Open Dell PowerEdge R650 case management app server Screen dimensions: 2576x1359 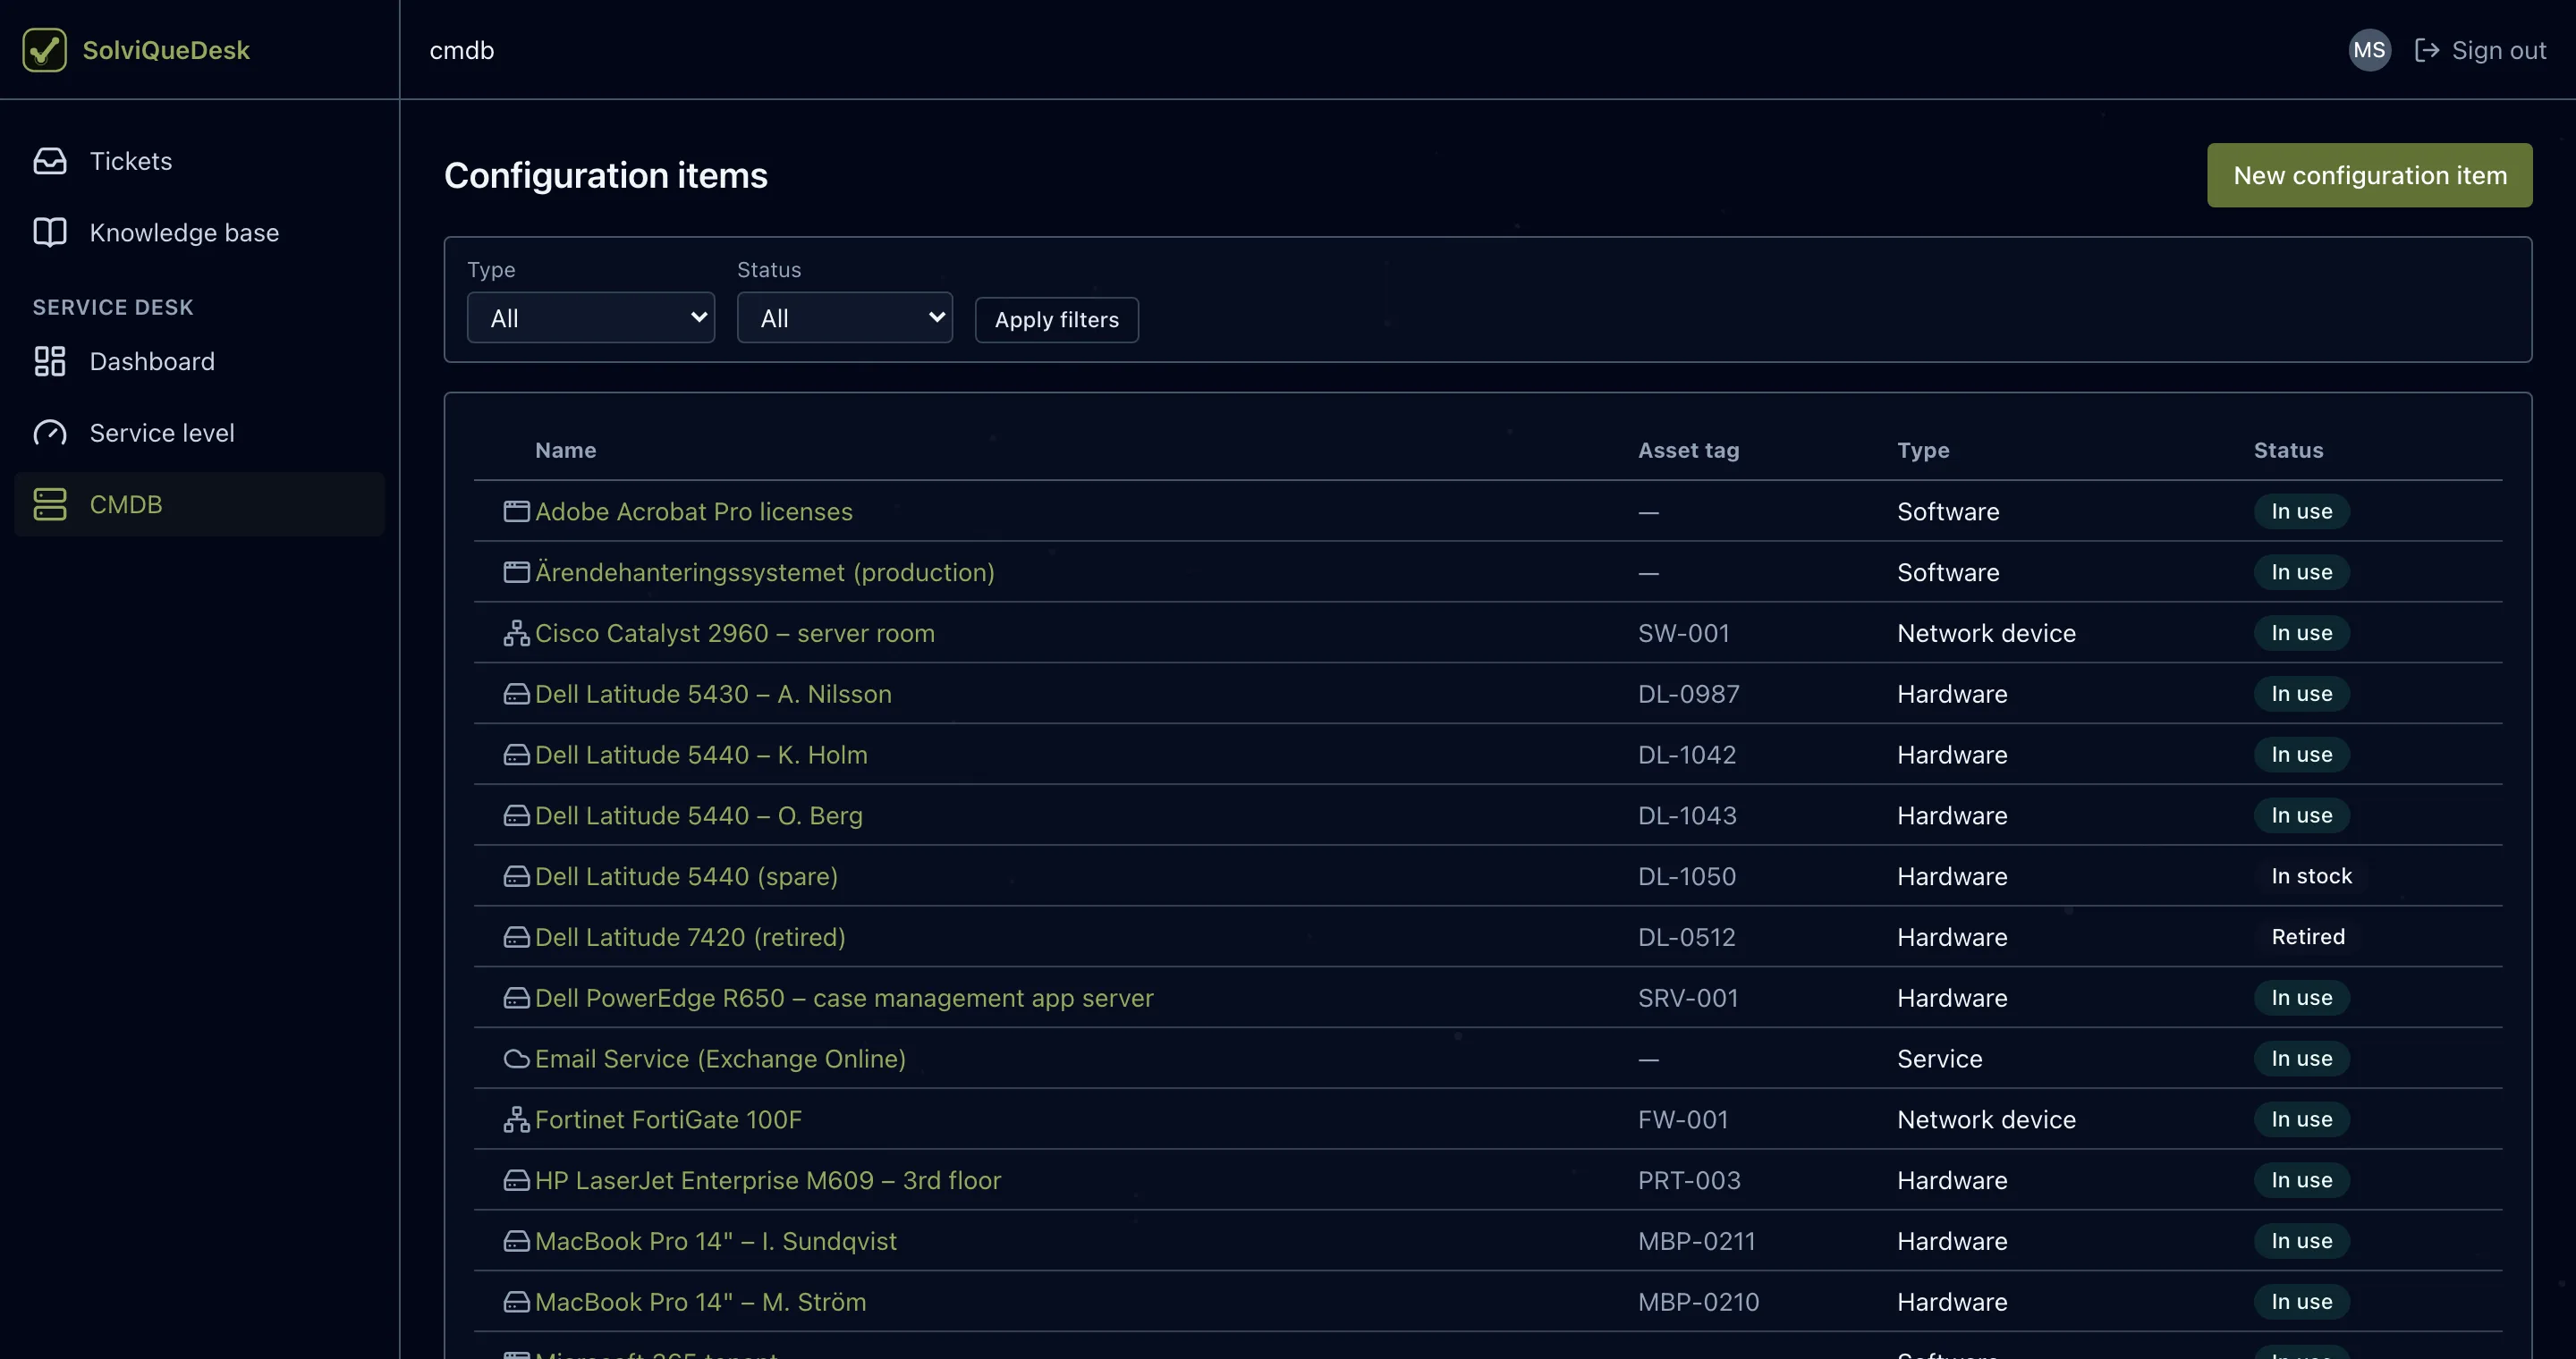point(844,999)
